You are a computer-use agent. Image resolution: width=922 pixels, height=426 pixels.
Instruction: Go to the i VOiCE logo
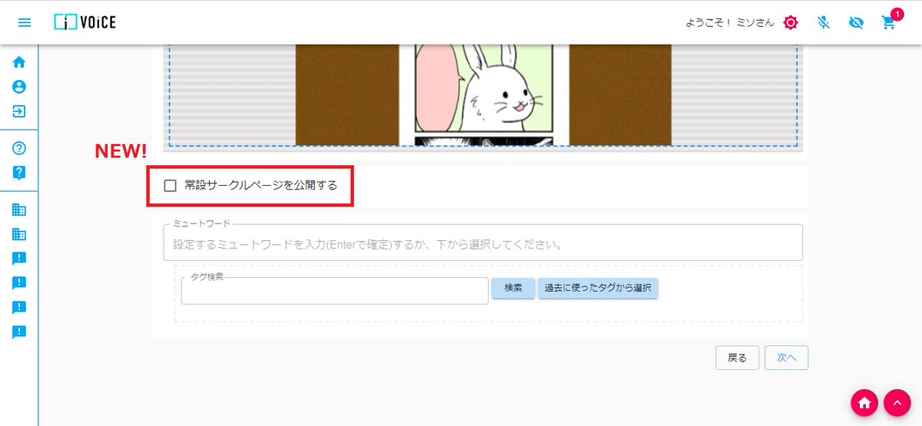[x=85, y=22]
